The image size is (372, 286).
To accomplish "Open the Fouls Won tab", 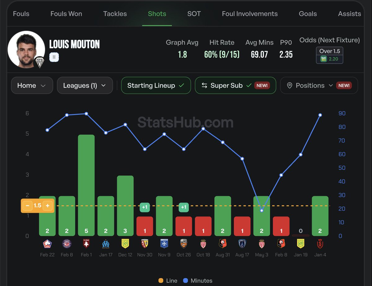I will pos(66,14).
